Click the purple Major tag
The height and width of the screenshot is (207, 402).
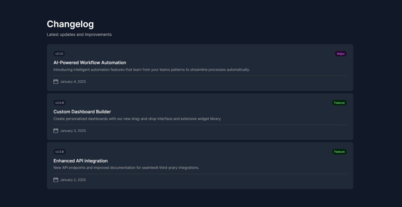(341, 54)
